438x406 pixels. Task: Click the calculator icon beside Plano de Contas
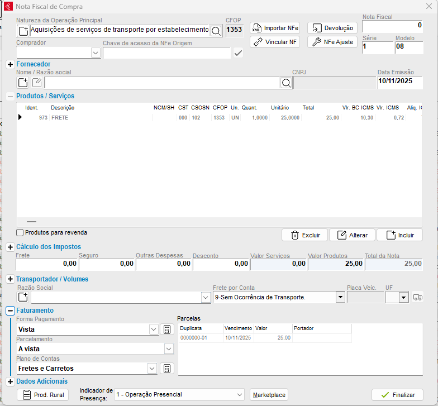[x=166, y=369]
